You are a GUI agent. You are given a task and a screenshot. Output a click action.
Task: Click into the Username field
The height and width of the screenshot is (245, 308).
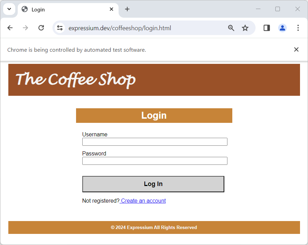(x=155, y=142)
